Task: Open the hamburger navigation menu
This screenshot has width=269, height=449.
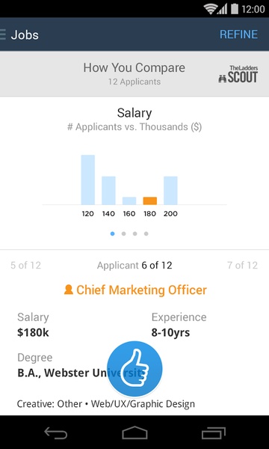Action: (3, 34)
